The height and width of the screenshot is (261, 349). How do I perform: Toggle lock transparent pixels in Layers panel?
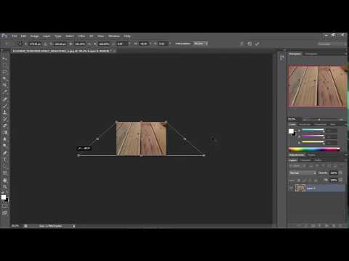[x=299, y=181]
